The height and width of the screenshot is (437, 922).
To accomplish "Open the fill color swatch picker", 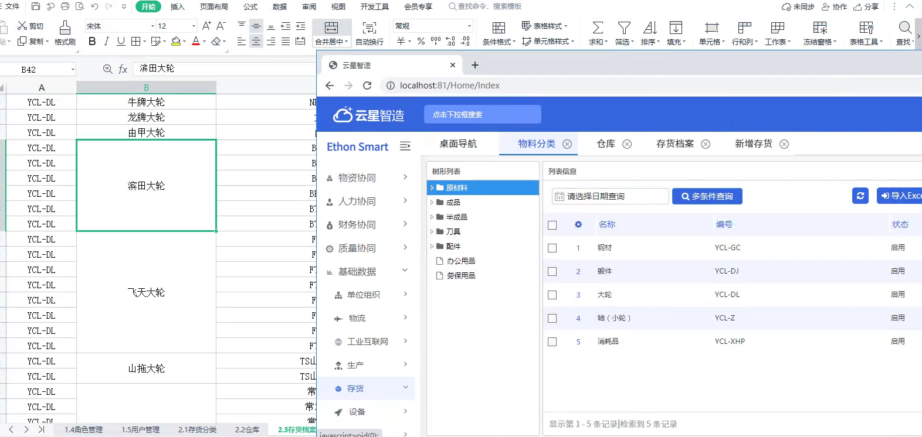I will tap(184, 42).
